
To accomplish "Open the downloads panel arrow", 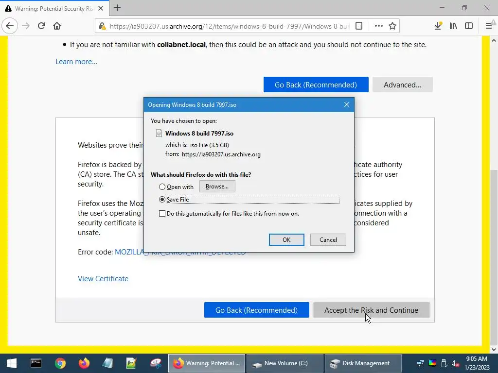I will pos(438,26).
